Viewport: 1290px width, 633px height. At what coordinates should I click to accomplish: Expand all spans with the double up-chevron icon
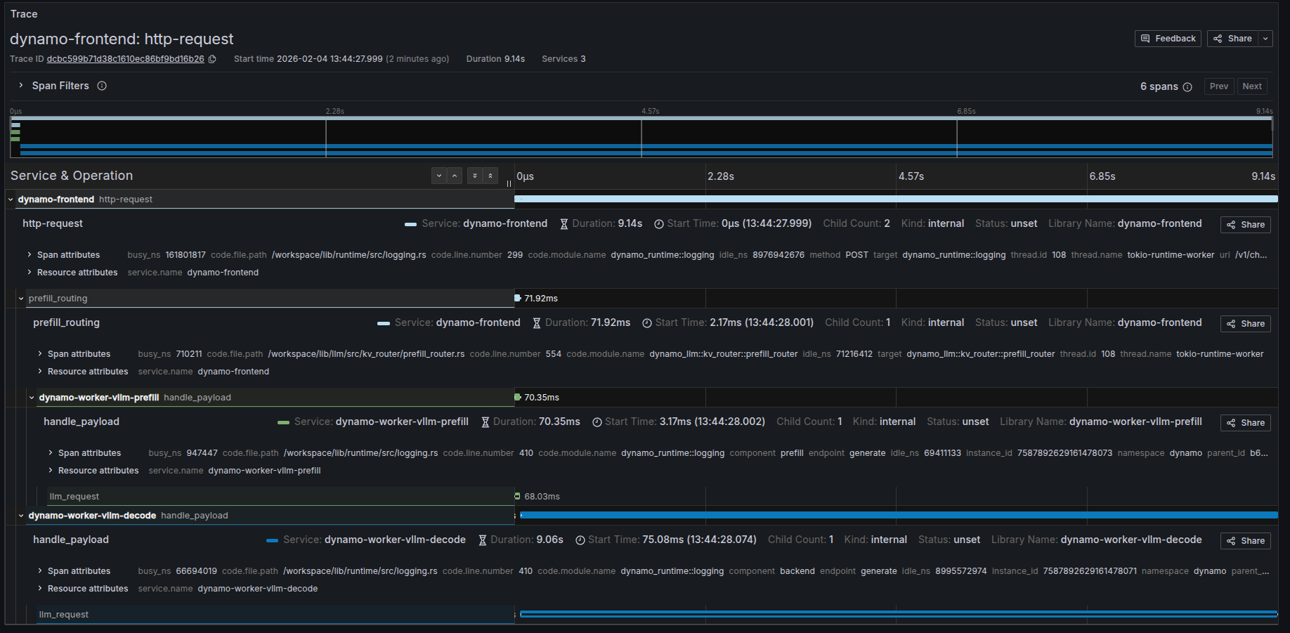490,176
